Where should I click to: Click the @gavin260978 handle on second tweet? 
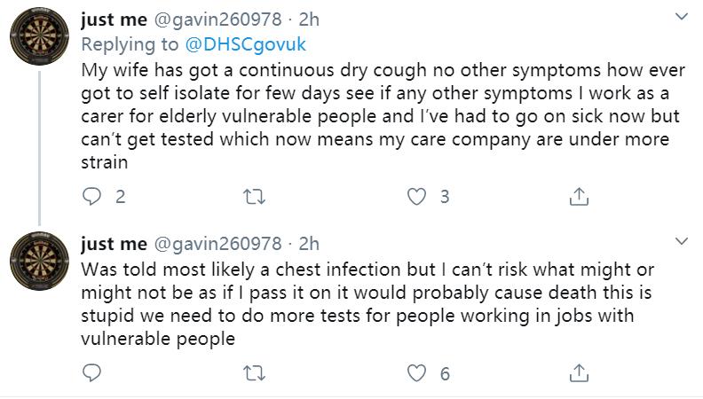218,243
